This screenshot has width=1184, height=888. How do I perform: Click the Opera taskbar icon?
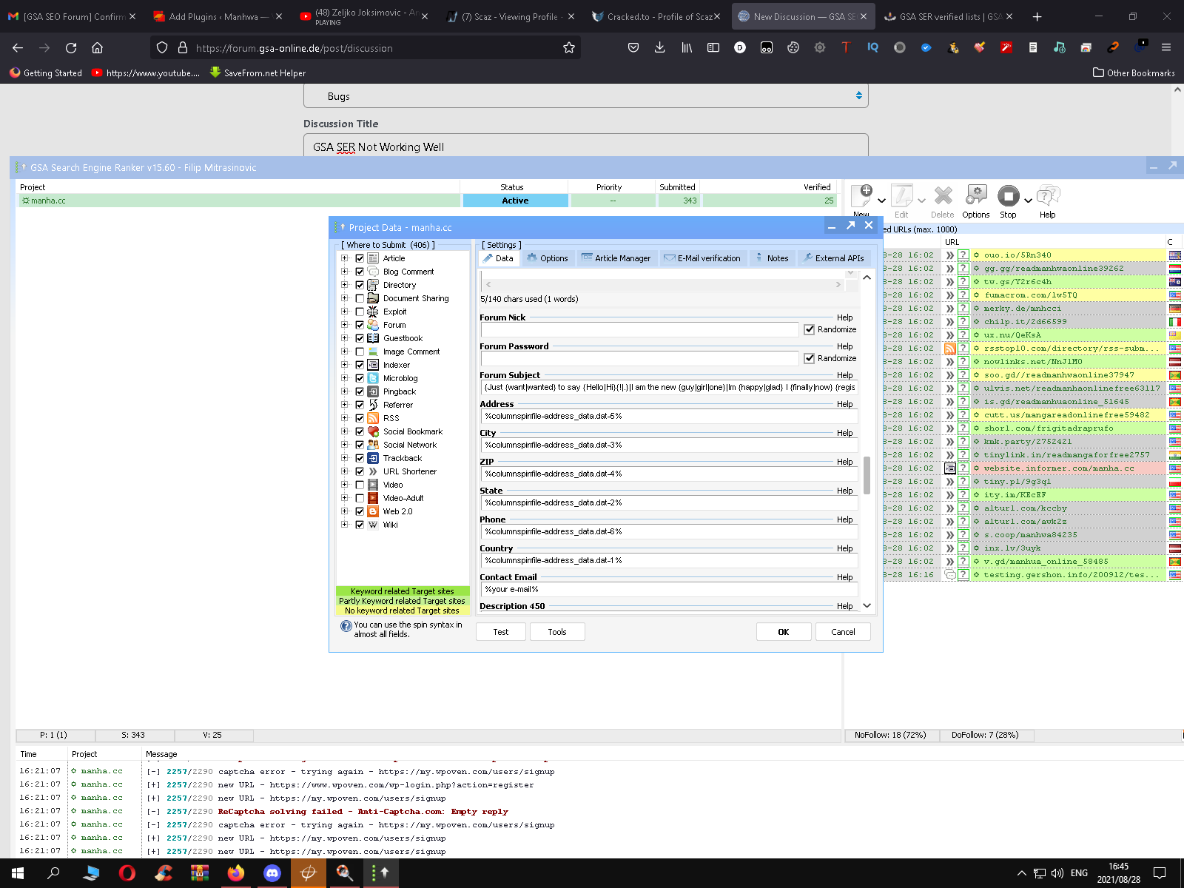point(127,873)
